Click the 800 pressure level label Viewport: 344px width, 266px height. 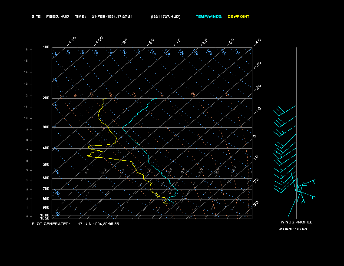coord(46,199)
